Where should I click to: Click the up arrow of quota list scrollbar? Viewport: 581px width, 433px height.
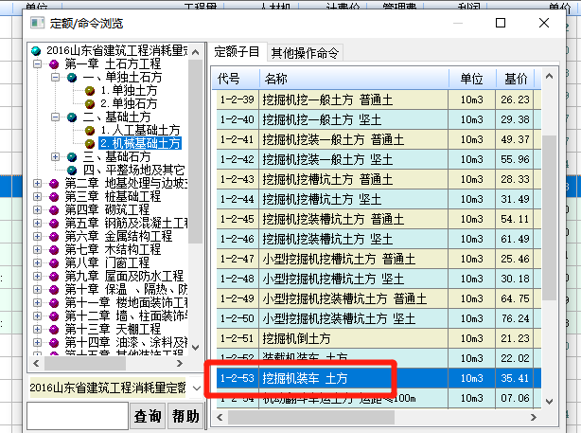pyautogui.click(x=549, y=76)
